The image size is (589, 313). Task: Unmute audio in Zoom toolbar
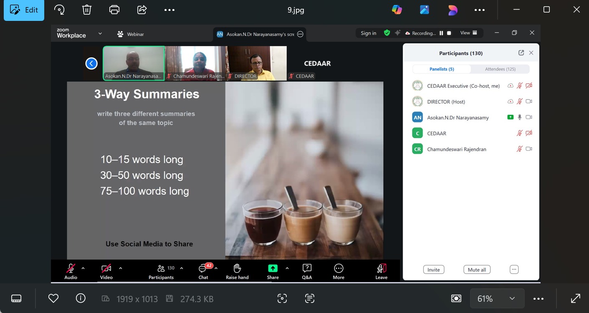tap(71, 271)
